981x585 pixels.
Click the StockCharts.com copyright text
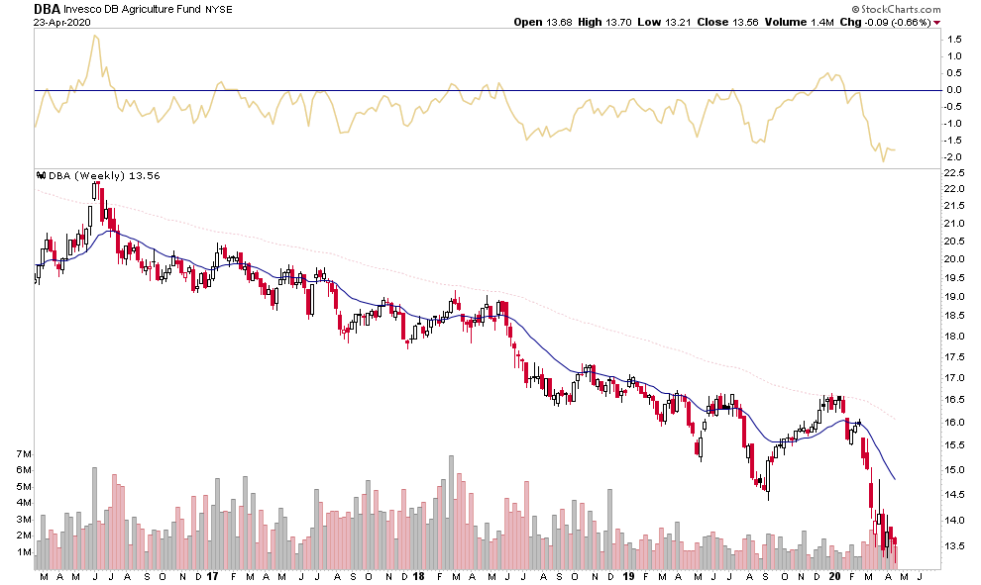tap(896, 9)
